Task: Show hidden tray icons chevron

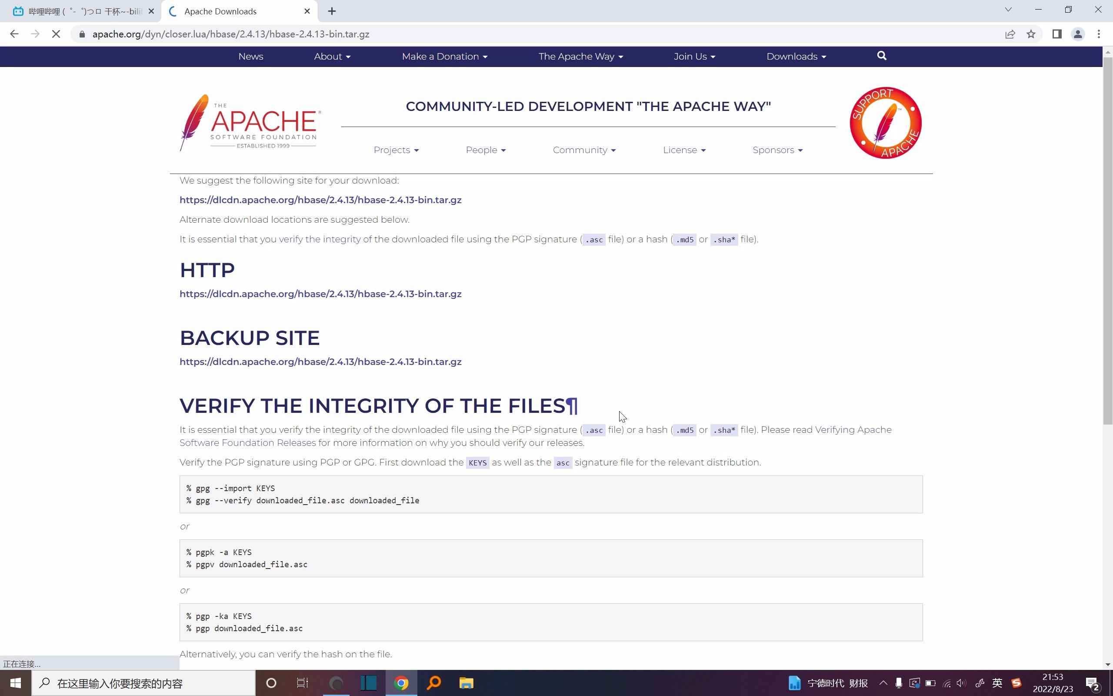Action: click(x=883, y=683)
